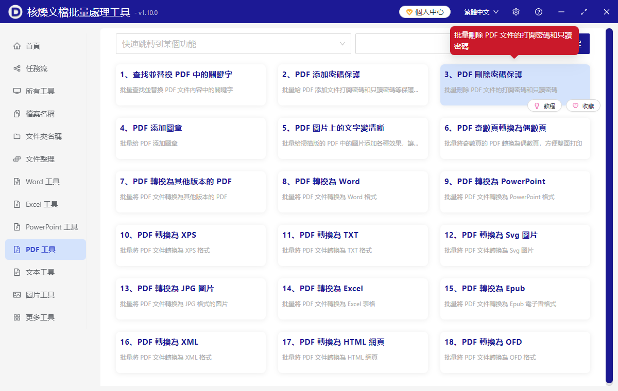The width and height of the screenshot is (618, 391).
Task: Open 查找並替換 PDF 中的關鍵字 tool
Action: click(x=191, y=85)
